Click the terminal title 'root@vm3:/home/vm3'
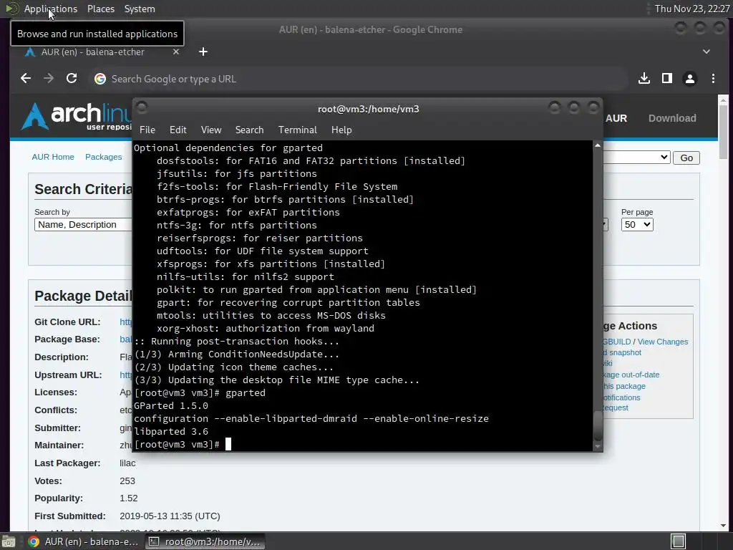This screenshot has height=550, width=733. click(x=369, y=109)
